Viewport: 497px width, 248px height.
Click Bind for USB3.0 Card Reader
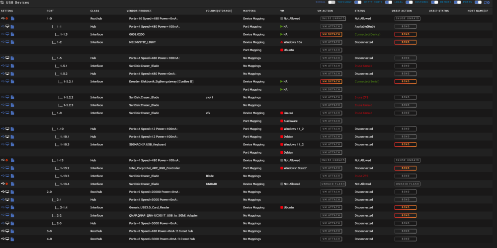coord(406,207)
